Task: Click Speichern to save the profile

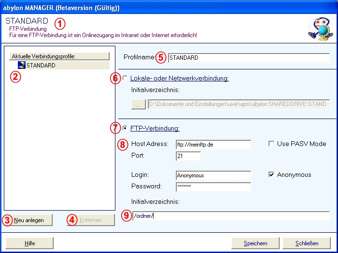Action: [255, 243]
